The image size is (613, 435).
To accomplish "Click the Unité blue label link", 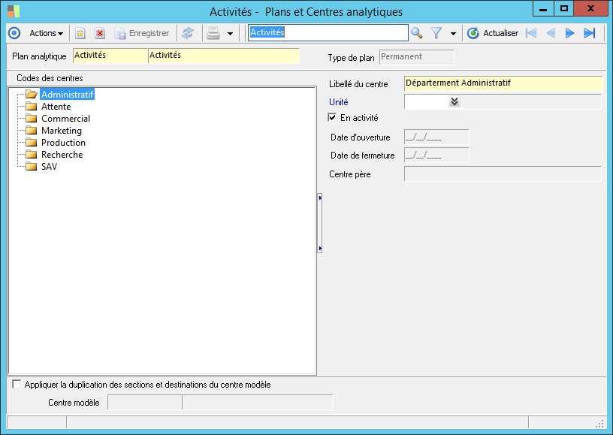I will (x=339, y=101).
